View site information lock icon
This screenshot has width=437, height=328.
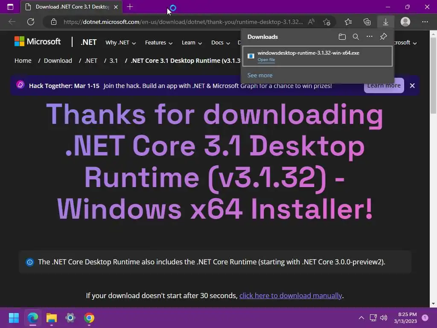(54, 22)
